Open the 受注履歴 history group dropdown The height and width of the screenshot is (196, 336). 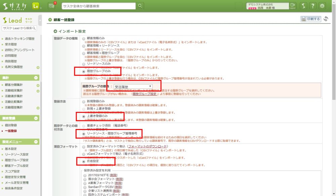pos(133,86)
